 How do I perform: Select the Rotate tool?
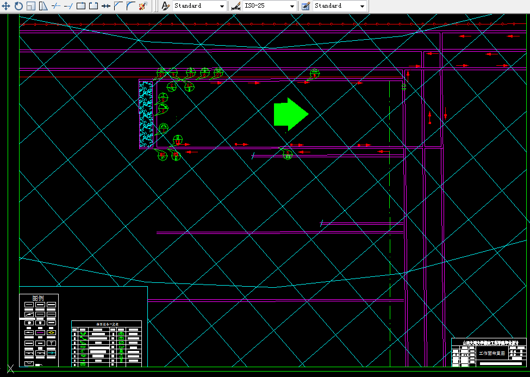18,6
